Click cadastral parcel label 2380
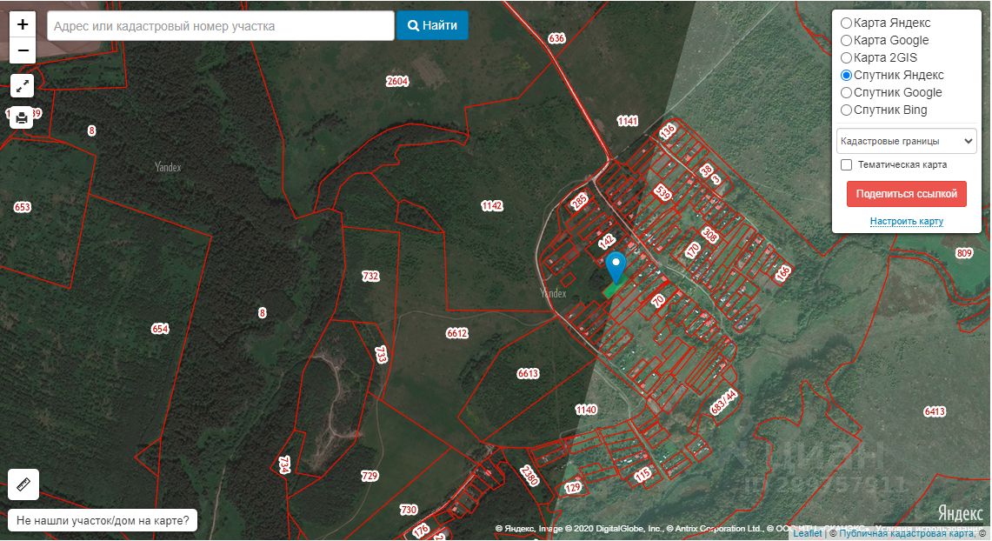992x541 pixels. (529, 476)
